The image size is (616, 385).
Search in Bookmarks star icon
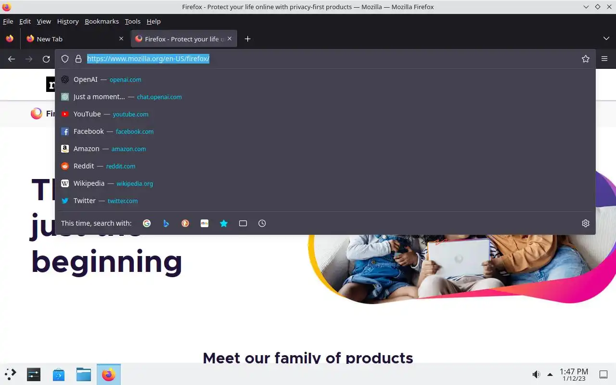tap(224, 223)
